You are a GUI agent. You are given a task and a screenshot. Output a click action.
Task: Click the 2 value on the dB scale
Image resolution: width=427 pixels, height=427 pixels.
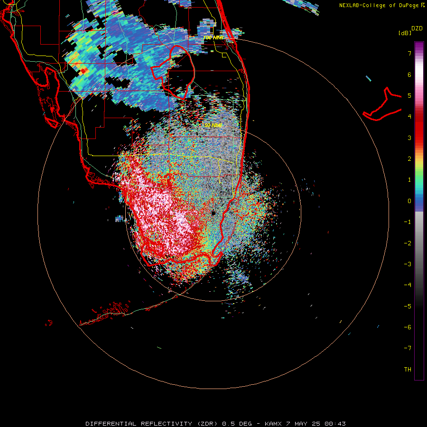pyautogui.click(x=409, y=159)
